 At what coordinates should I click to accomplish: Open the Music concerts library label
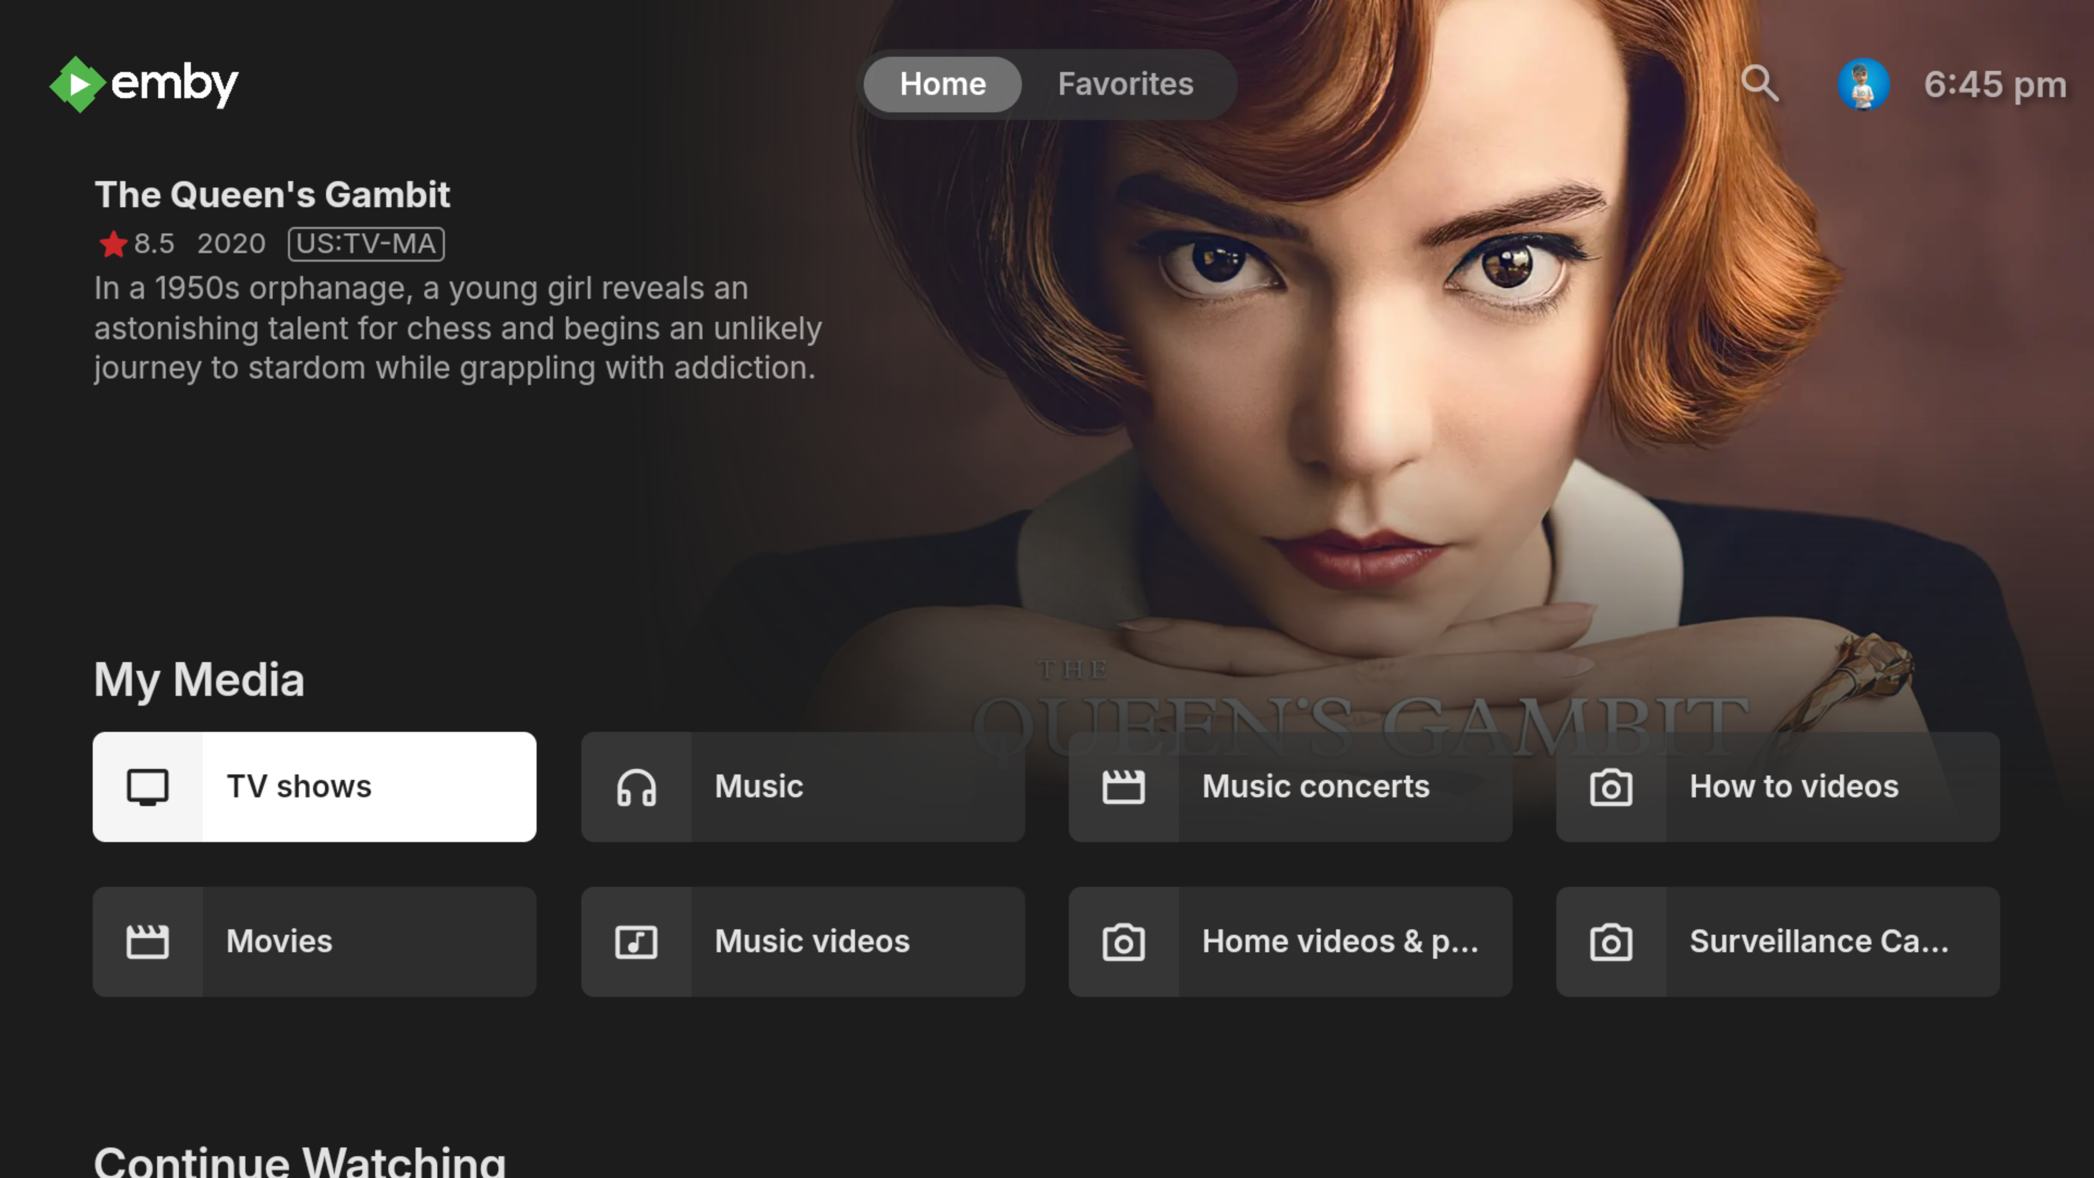[1315, 786]
